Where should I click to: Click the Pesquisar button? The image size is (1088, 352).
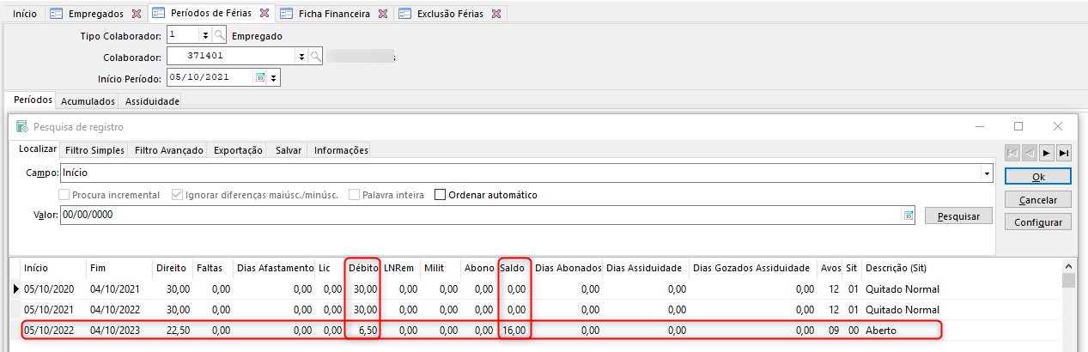point(958,216)
